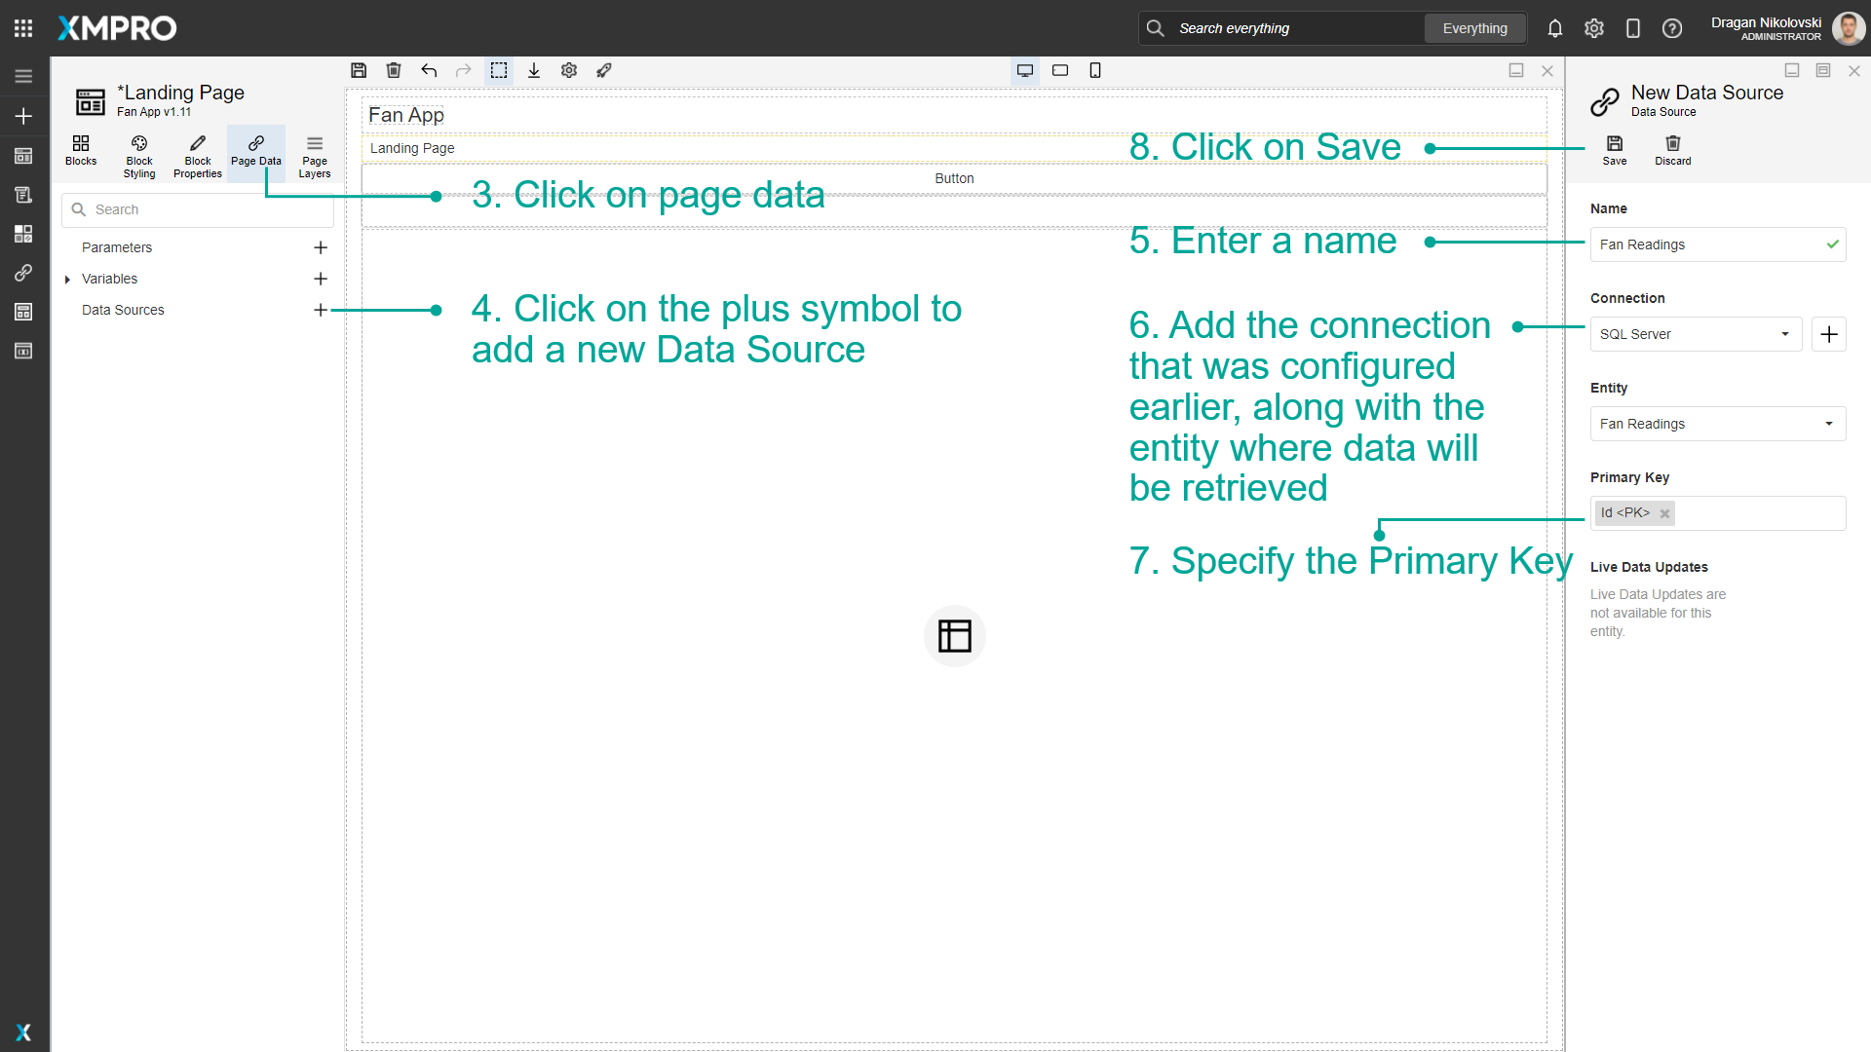Switch to mobile preview mode

(x=1095, y=70)
